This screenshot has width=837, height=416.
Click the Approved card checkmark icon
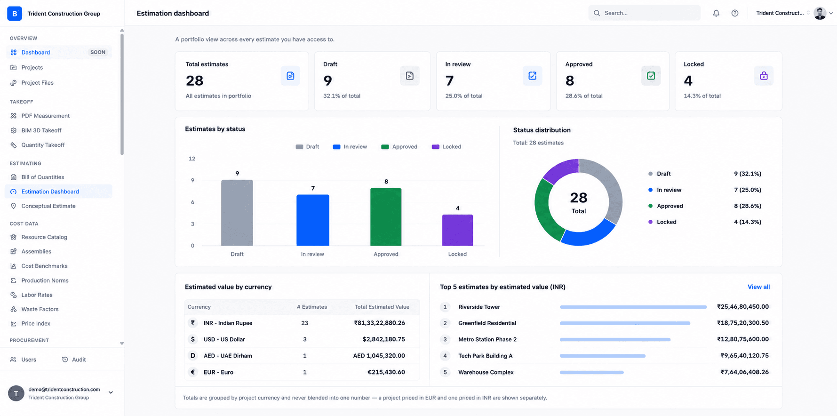tap(651, 76)
